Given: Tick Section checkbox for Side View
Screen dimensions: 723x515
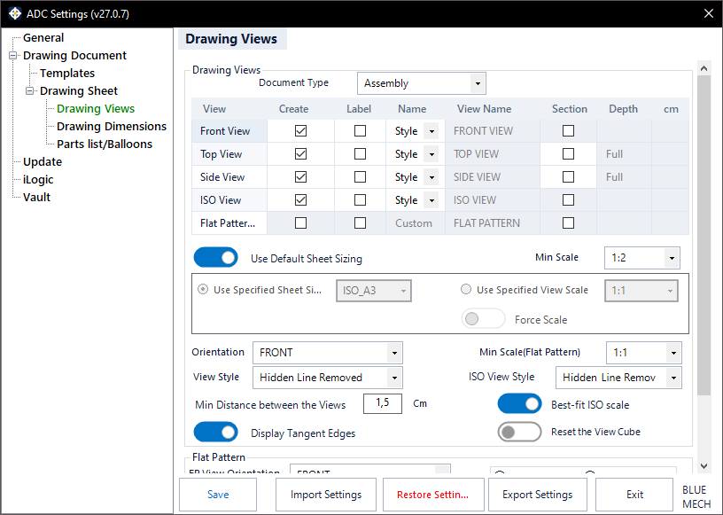Looking at the screenshot, I should pos(569,177).
